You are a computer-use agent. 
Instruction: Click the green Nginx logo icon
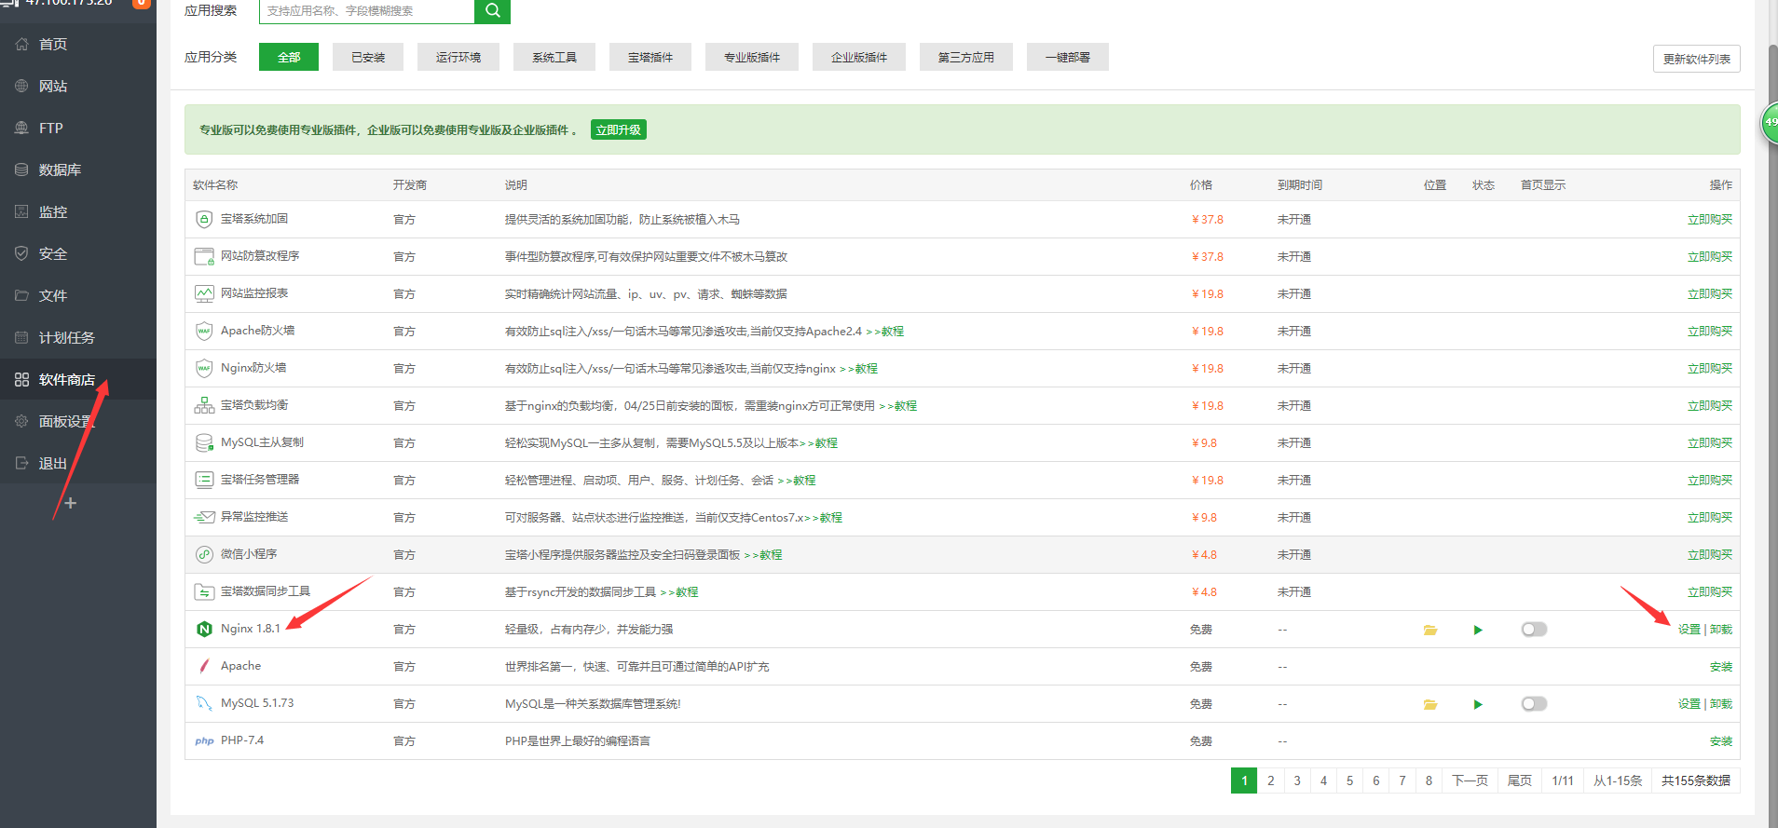click(204, 629)
